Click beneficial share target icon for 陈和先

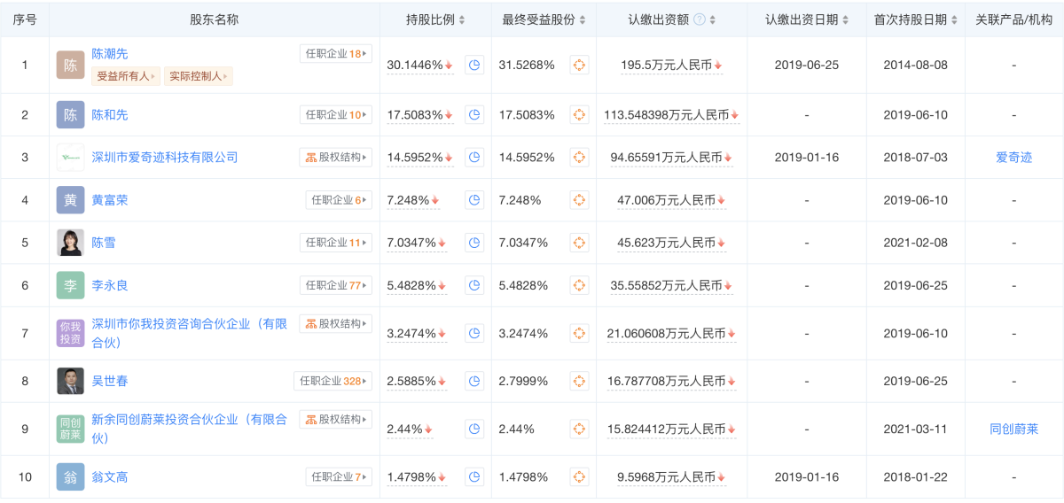(x=579, y=114)
